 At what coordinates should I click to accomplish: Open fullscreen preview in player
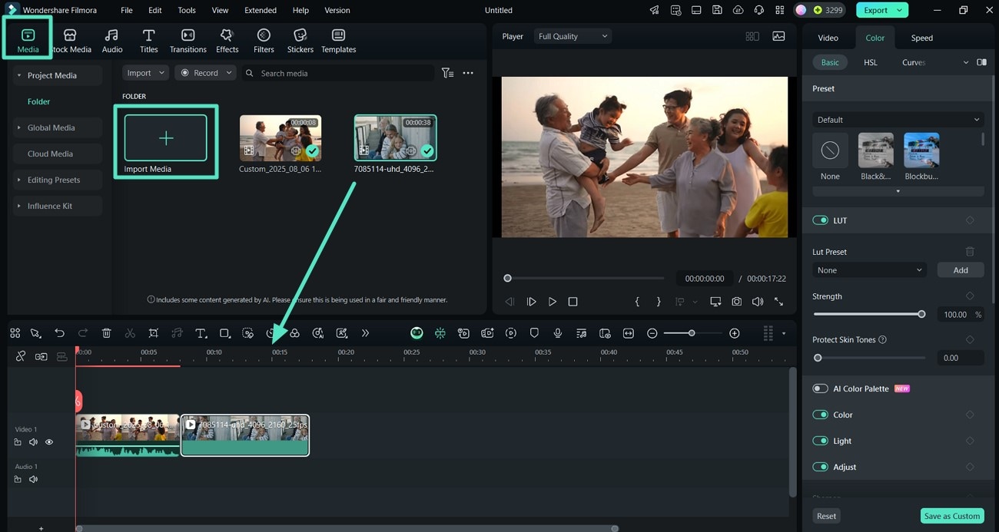click(778, 302)
